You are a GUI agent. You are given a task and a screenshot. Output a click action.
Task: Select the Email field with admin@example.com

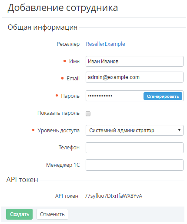click(134, 77)
